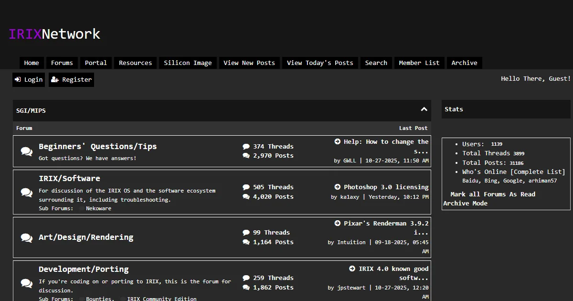Screen dimensions: 573x301
Task: Open the Search menu item
Action: coord(376,63)
